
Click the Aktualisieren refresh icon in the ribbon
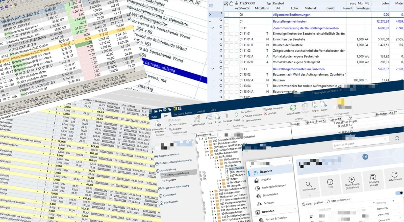pyautogui.click(x=293, y=108)
